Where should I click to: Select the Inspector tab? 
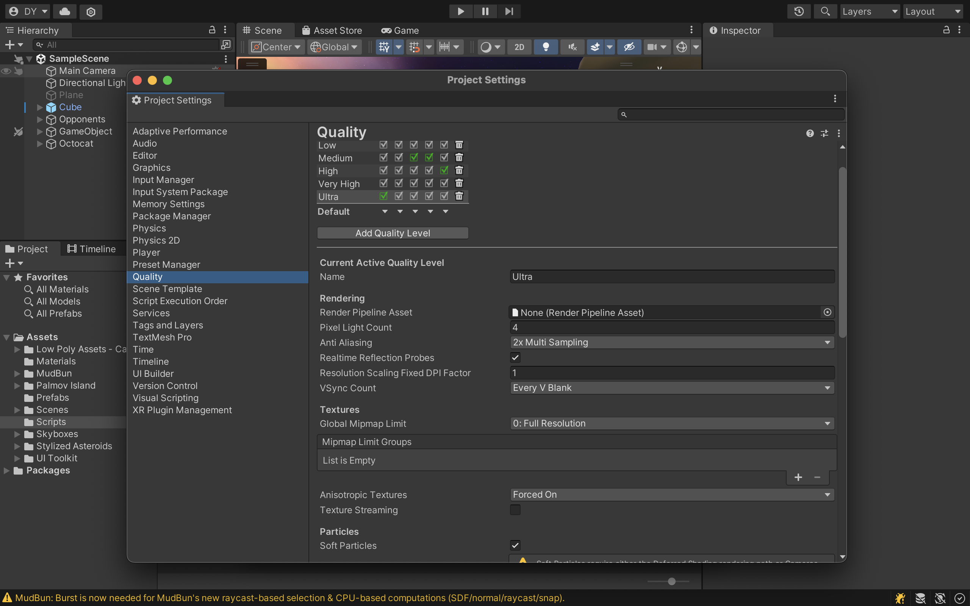pyautogui.click(x=735, y=30)
